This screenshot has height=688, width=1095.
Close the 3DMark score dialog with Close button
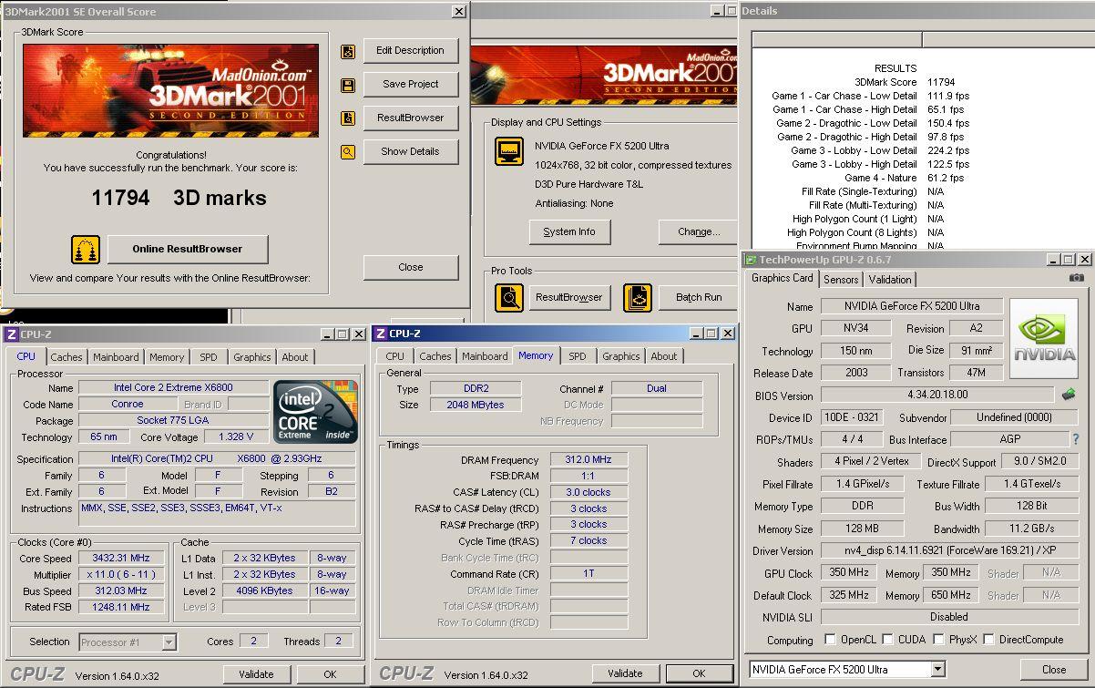click(410, 267)
